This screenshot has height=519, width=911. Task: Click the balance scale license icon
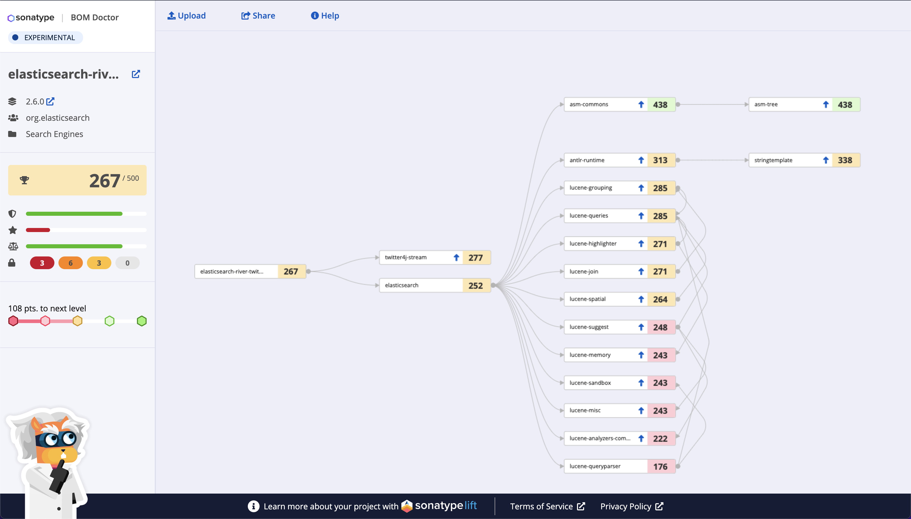(x=13, y=246)
